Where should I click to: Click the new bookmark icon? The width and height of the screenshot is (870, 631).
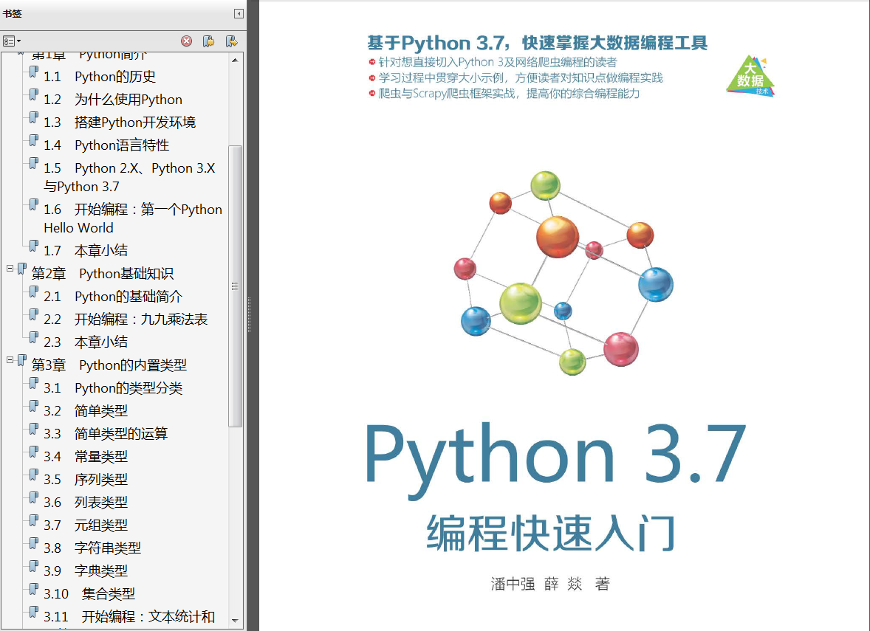pyautogui.click(x=208, y=41)
